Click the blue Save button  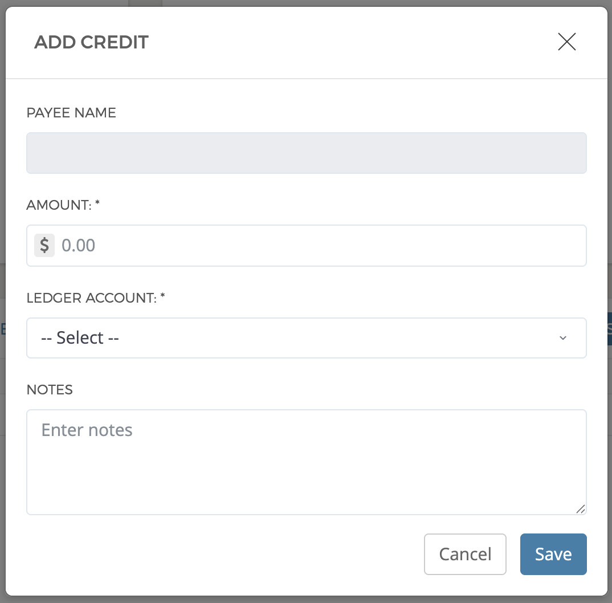pos(553,553)
